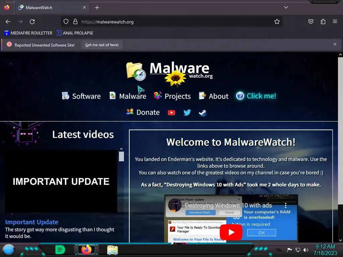Open the MEDIAFIRE ROULETTER bookmark
Screen dimensions: 343x257
click(x=28, y=33)
